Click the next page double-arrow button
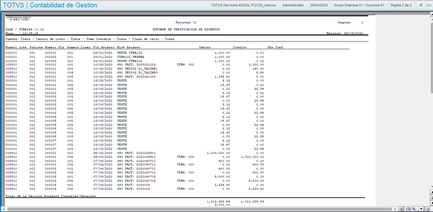The height and width of the screenshot is (212, 433). [431, 203]
